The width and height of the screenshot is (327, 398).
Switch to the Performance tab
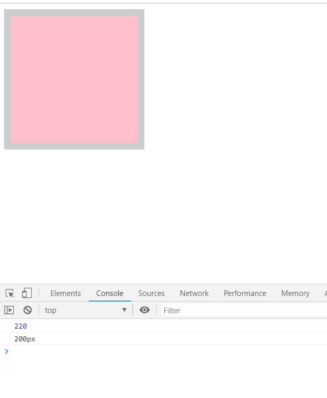coord(245,293)
